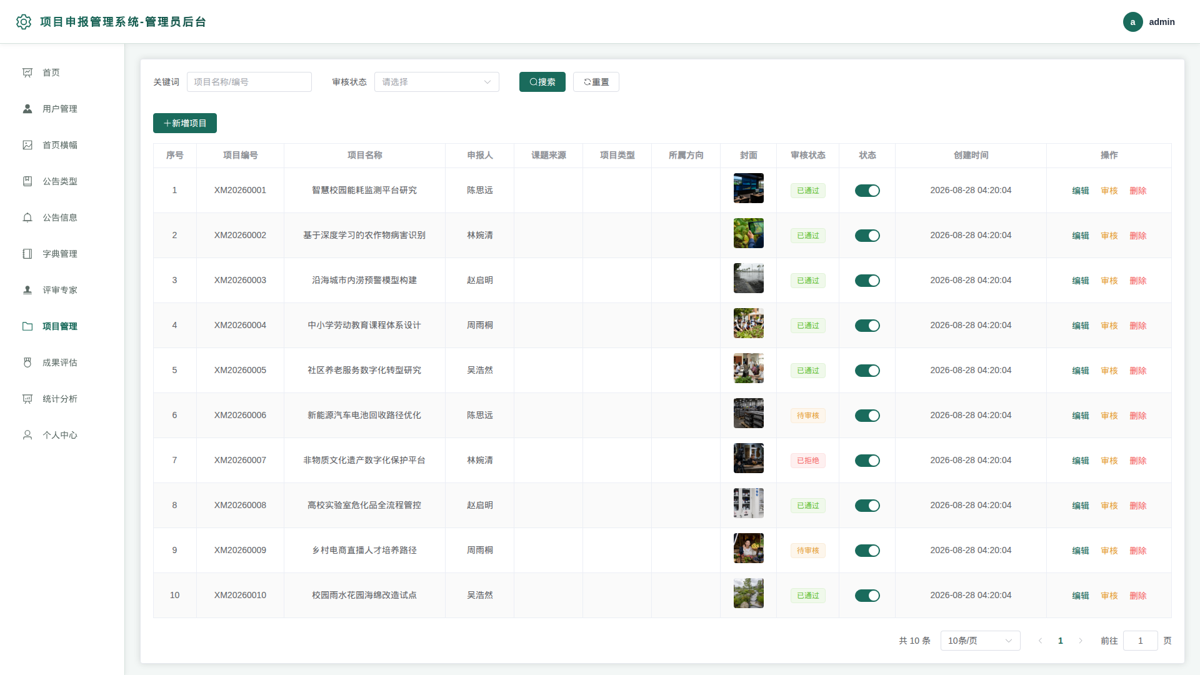Go to next page arrow

1080,641
